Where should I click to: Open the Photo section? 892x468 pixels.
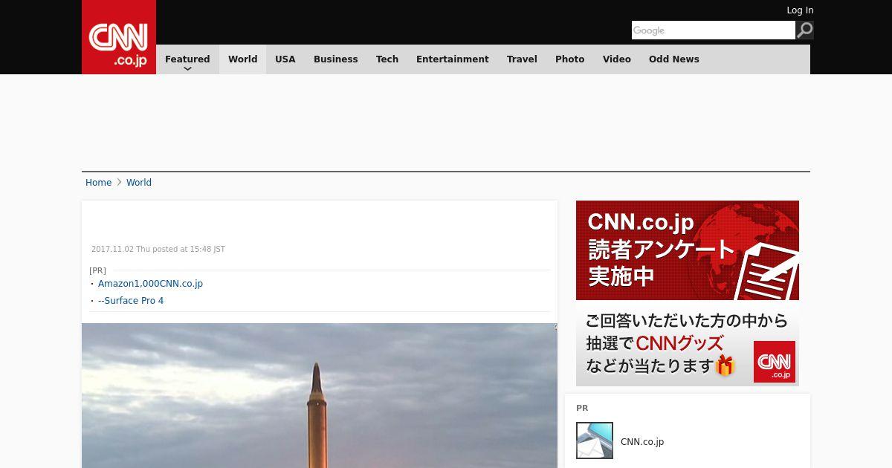[x=570, y=59]
